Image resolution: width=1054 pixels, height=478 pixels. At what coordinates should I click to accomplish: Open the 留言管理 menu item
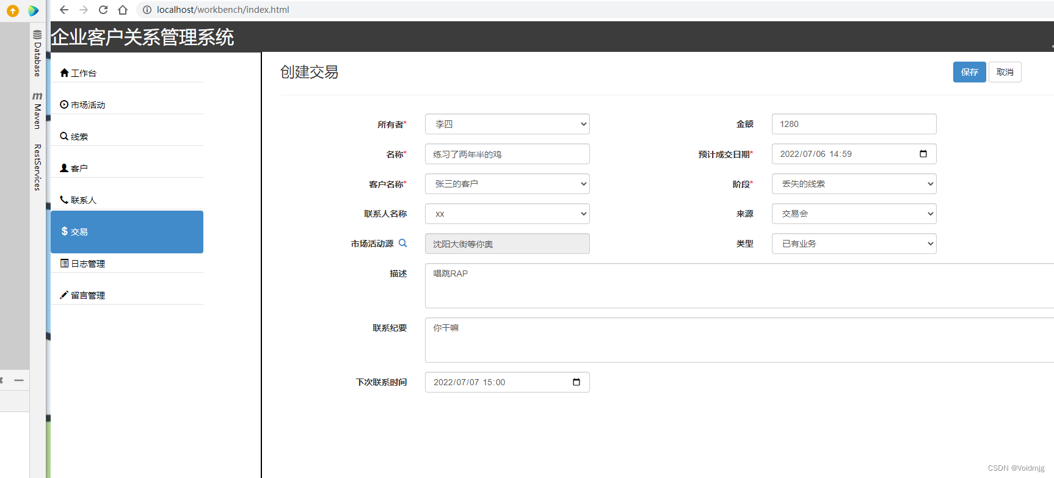pos(127,295)
